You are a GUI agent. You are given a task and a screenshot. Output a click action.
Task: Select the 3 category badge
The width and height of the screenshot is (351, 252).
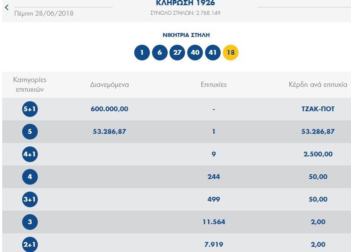click(x=30, y=222)
